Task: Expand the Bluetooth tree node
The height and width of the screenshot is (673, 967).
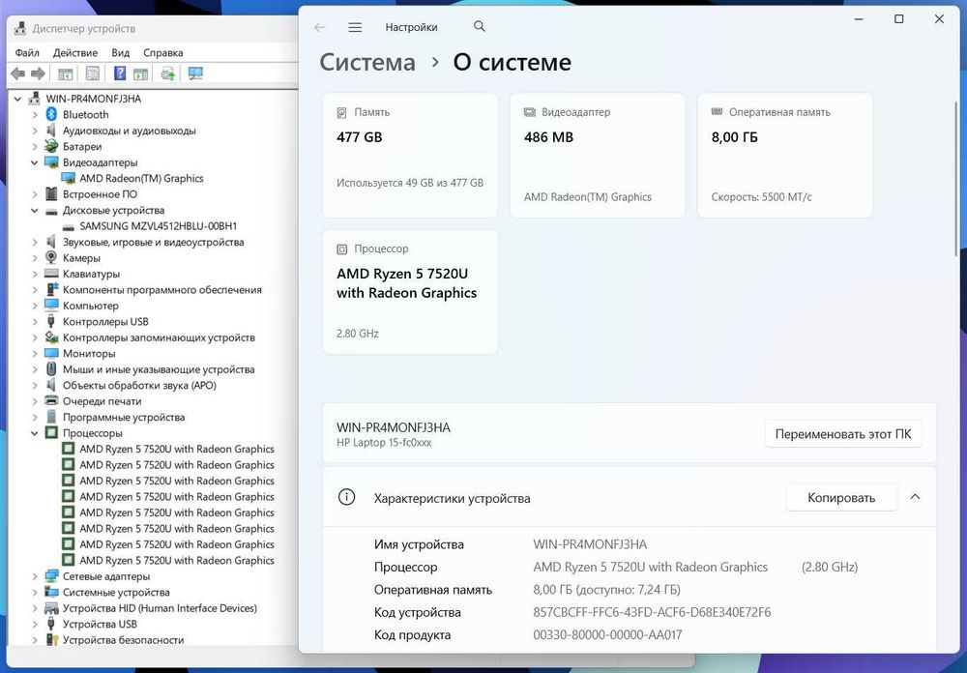Action: pos(35,115)
